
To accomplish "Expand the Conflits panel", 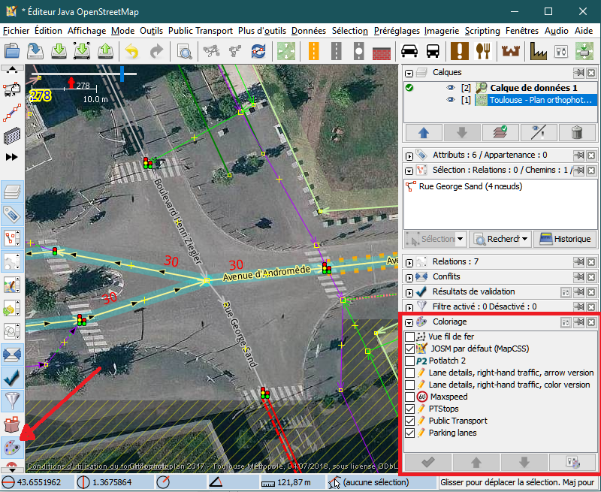I will point(409,276).
